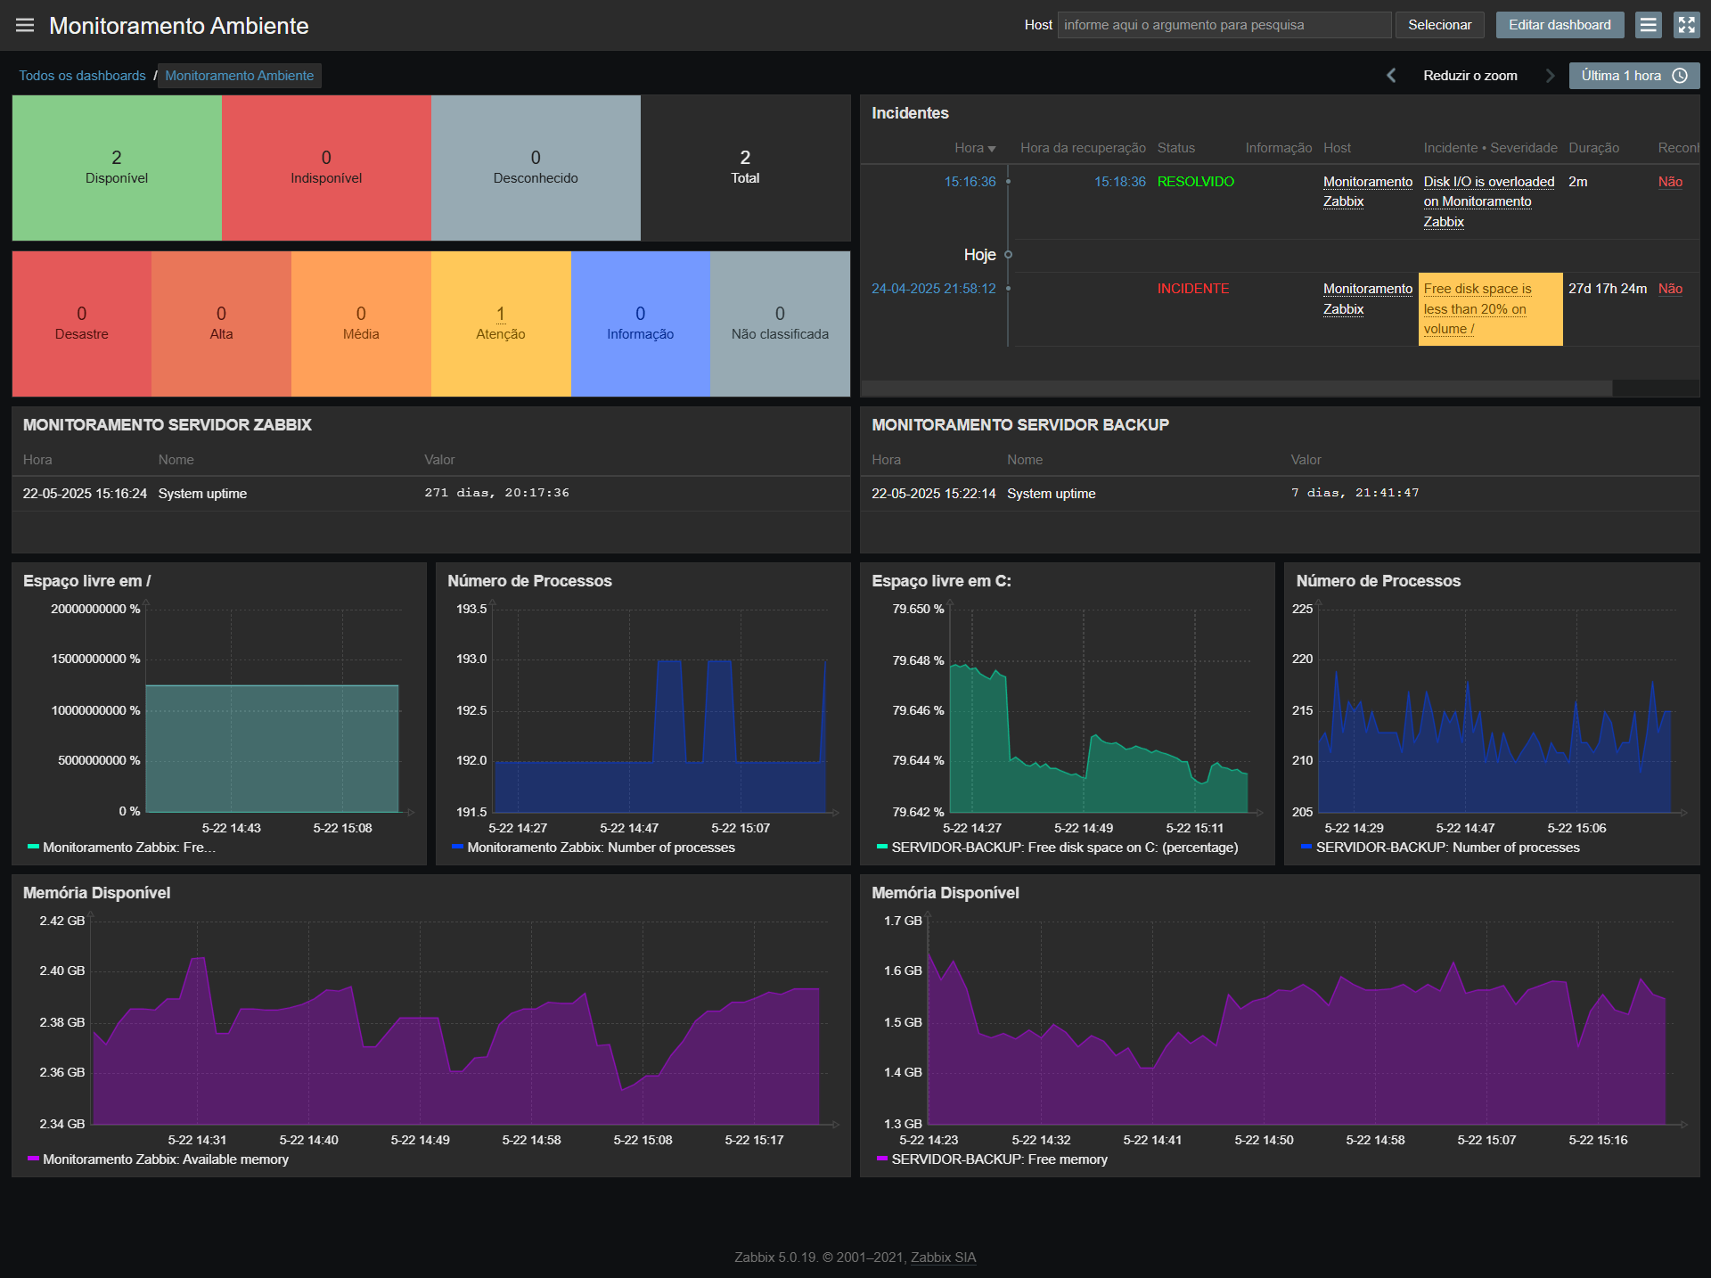This screenshot has width=1711, height=1278.
Task: Click legend SERVIDOR-BACKUP: Number of processes
Action: 1447,848
